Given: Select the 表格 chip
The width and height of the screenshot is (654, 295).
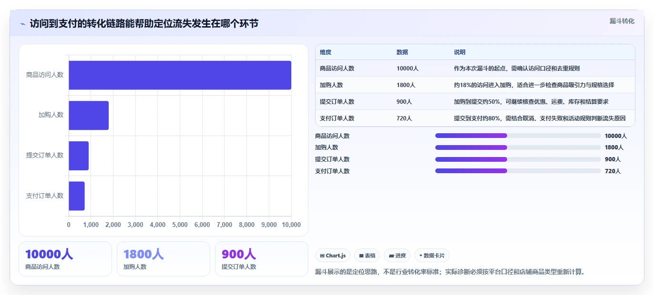Looking at the screenshot, I should click(x=367, y=256).
